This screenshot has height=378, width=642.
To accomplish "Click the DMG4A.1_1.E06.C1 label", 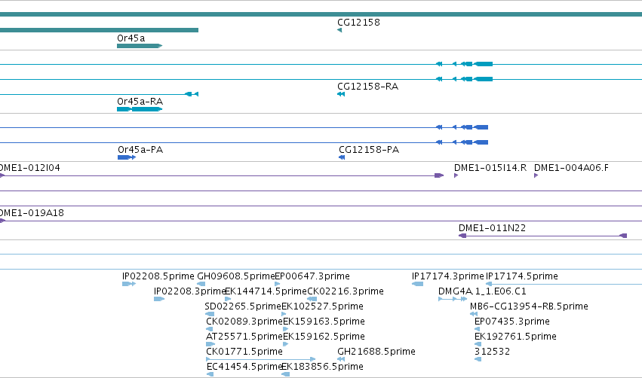I will tap(482, 291).
